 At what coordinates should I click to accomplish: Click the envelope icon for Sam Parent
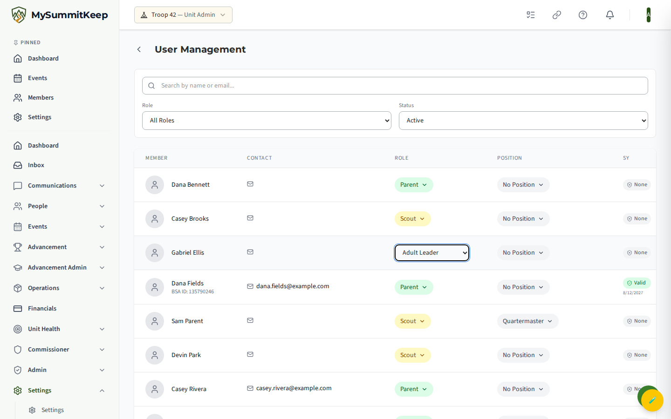(x=250, y=320)
